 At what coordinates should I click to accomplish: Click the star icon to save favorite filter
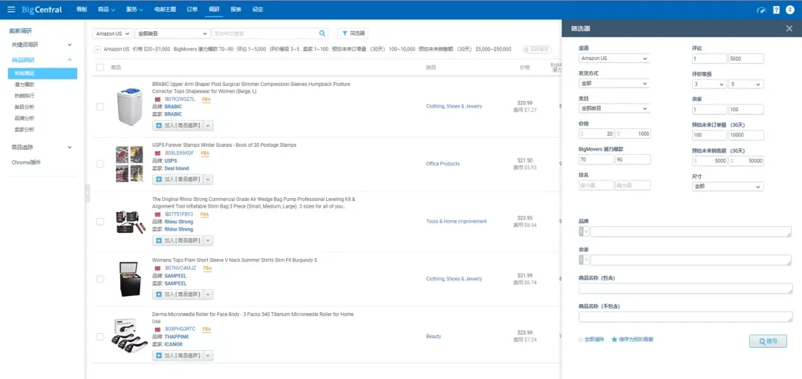pos(614,339)
